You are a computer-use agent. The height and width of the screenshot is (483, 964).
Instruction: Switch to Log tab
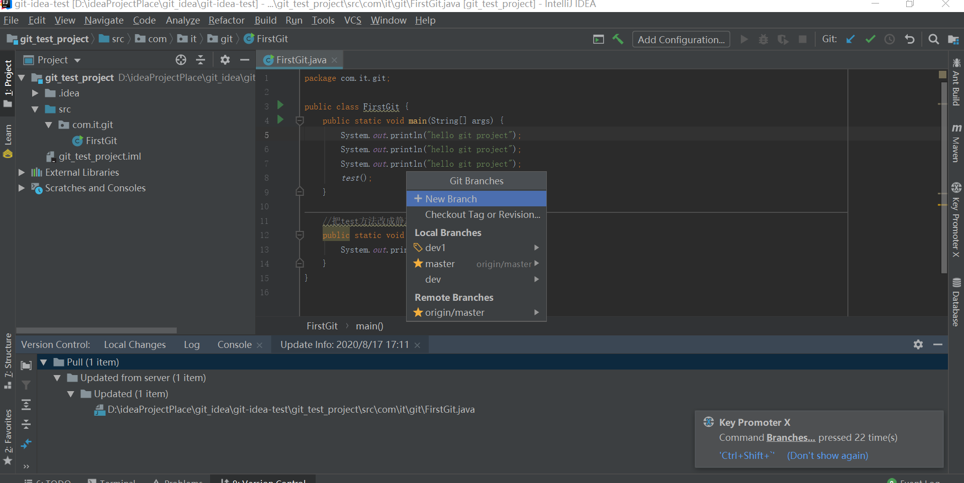(x=191, y=344)
